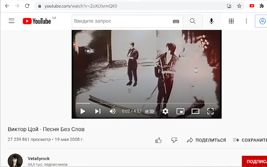Click the '44,4 тыс. подписчиков' subscriber count
Viewport: 267px width, 167px height.
[x=48, y=164]
